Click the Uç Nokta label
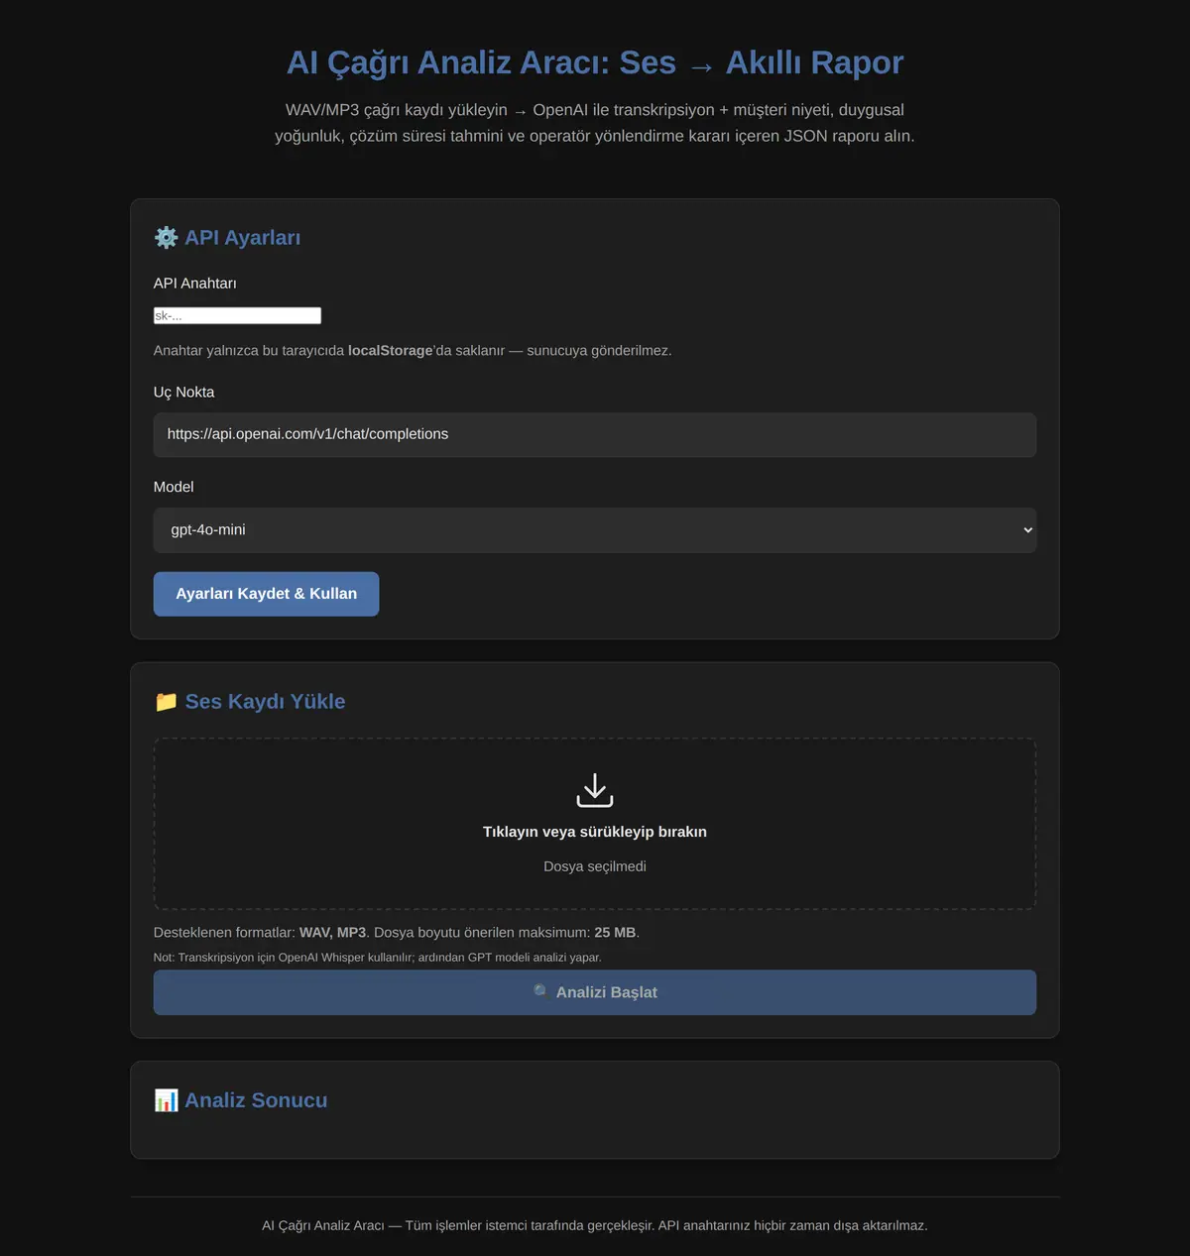 [183, 393]
